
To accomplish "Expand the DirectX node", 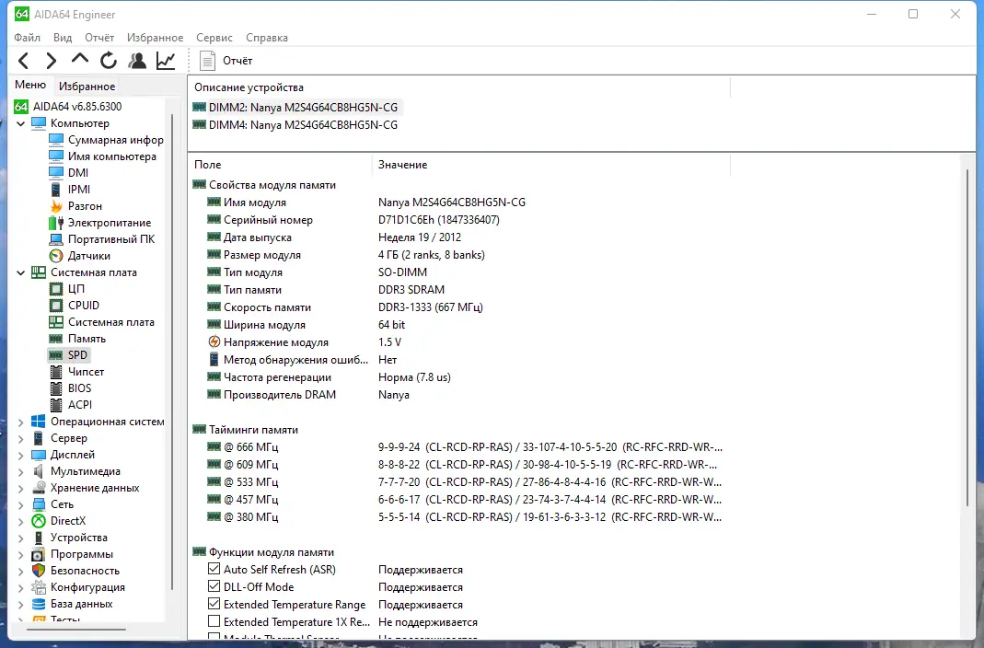I will (20, 521).
